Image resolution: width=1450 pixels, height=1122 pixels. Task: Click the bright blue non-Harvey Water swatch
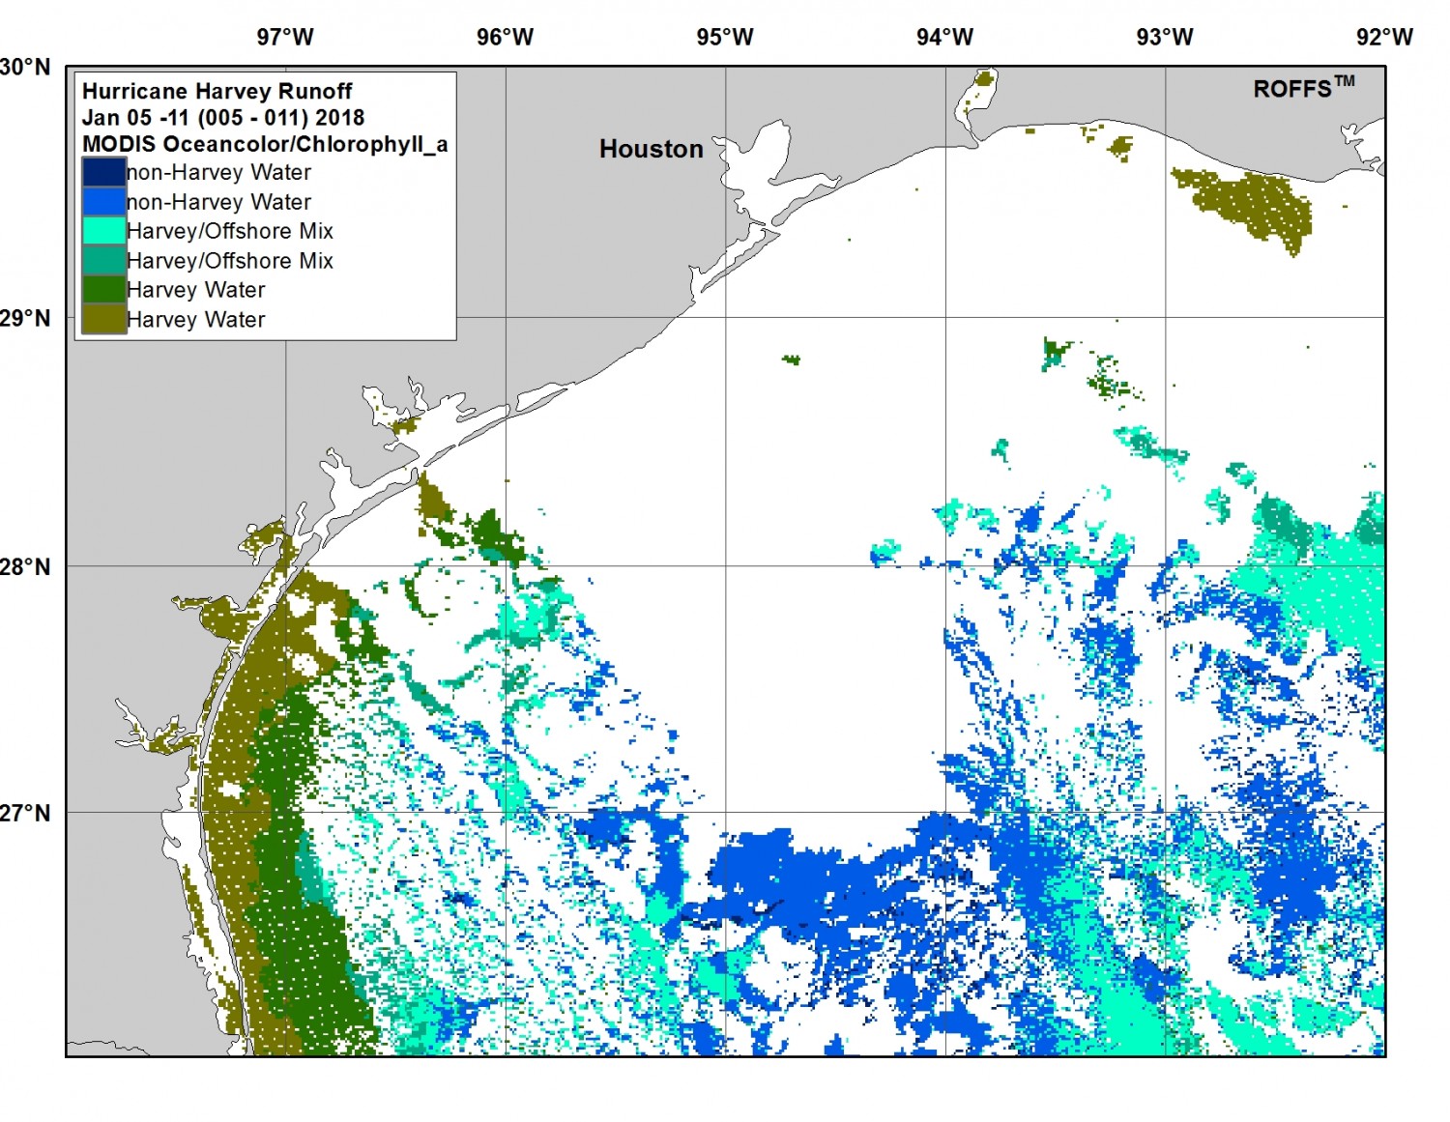coord(103,201)
